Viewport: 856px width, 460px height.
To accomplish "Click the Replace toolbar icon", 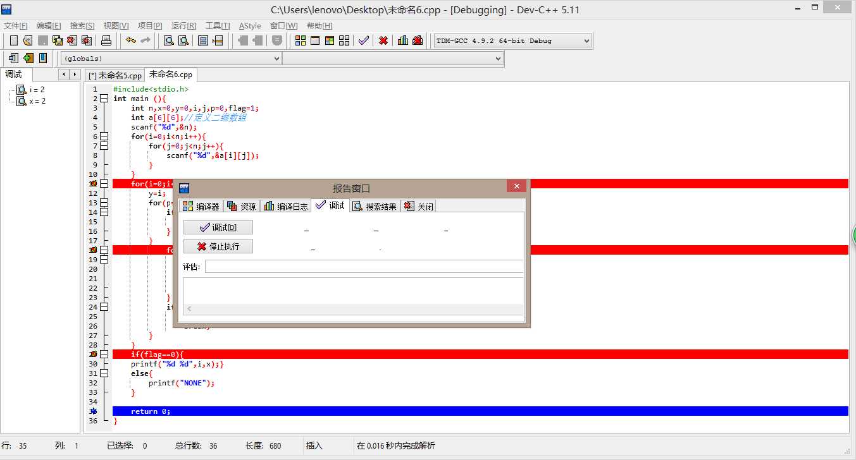I will click(183, 40).
